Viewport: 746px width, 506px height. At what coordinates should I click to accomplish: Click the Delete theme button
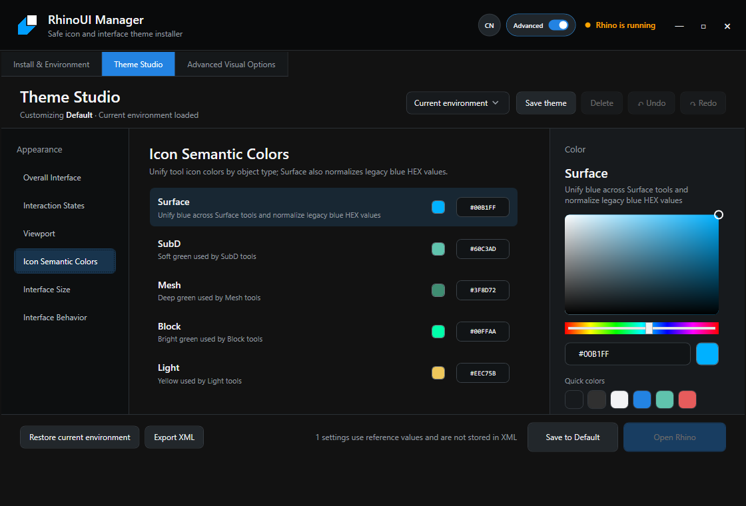pyautogui.click(x=602, y=103)
